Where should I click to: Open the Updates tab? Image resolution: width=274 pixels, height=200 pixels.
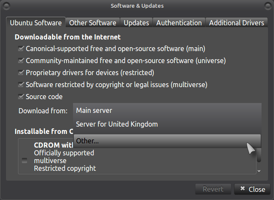(x=136, y=23)
